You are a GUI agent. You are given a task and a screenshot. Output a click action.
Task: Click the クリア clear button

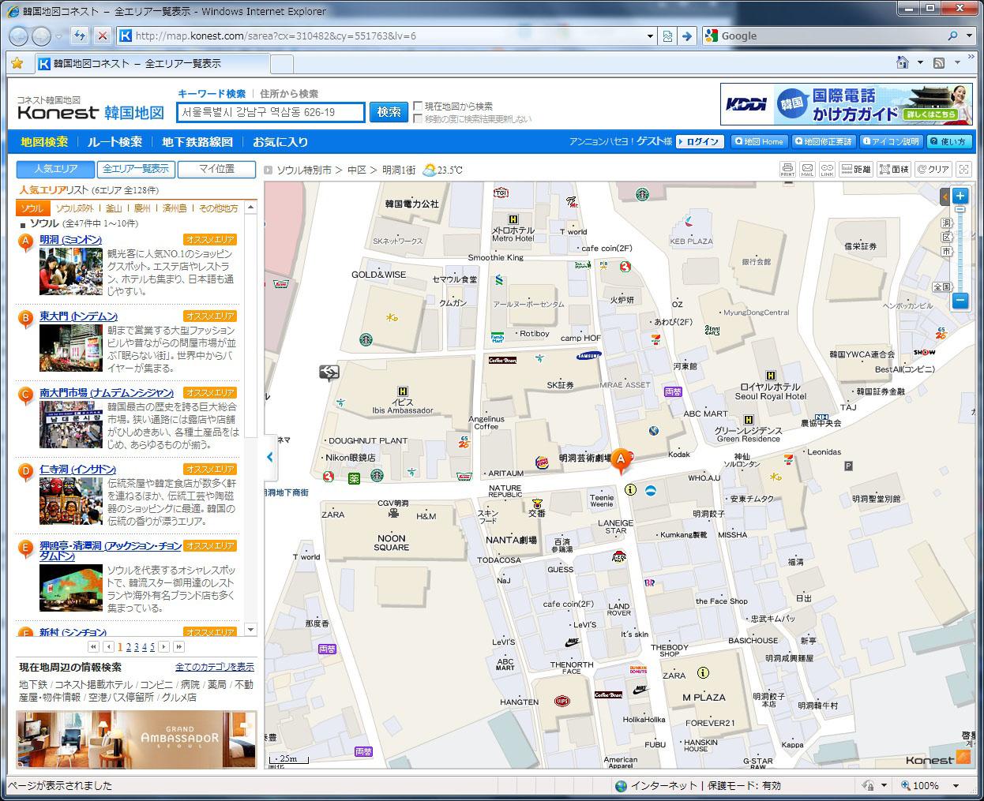tap(933, 170)
